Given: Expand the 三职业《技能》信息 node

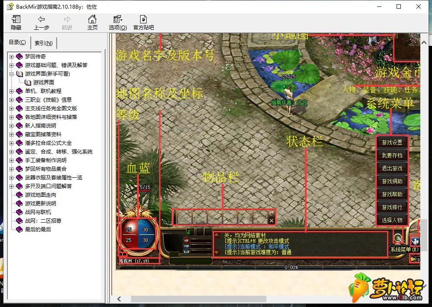Looking at the screenshot, I should [11, 100].
